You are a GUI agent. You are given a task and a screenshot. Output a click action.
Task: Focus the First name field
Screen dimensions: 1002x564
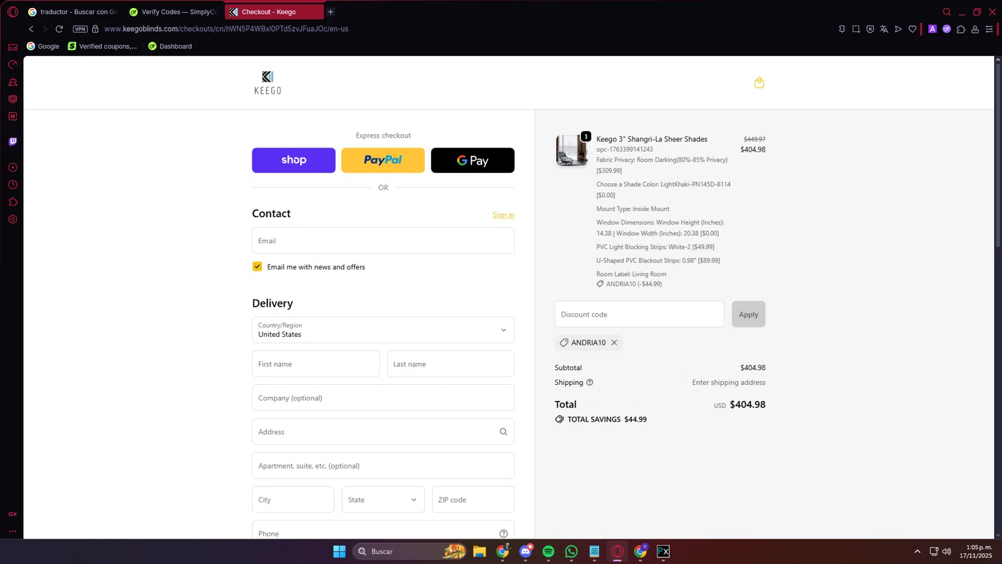coord(316,364)
